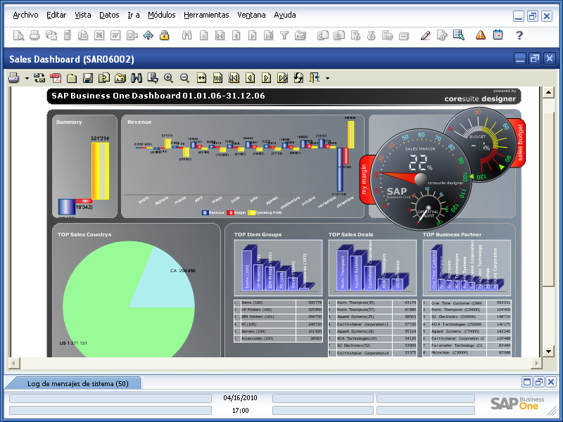Save the report using the disk icon
The width and height of the screenshot is (563, 422).
[x=87, y=77]
